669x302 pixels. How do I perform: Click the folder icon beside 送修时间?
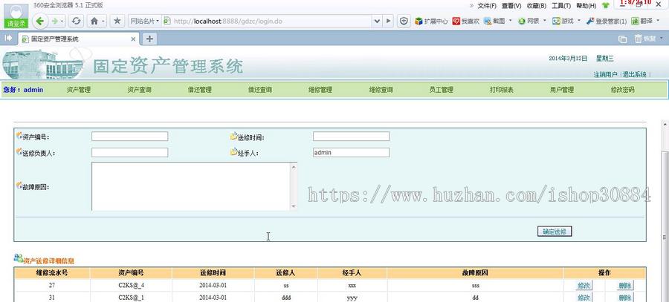click(x=233, y=137)
